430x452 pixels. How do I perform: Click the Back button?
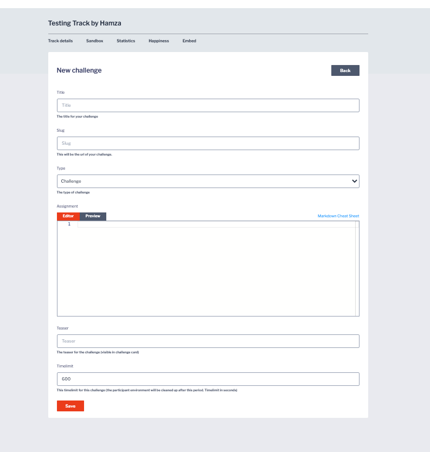pos(345,70)
